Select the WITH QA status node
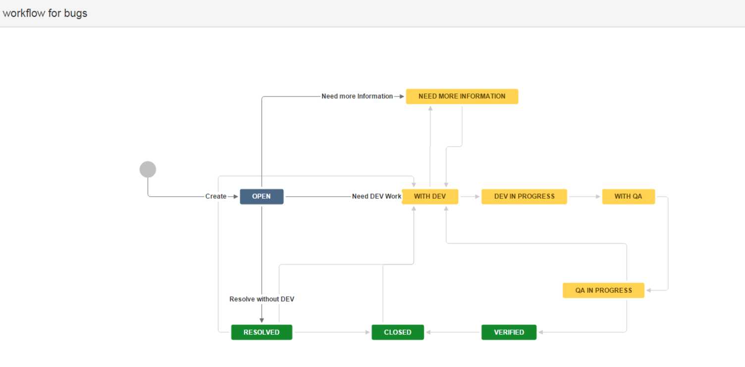745x367 pixels. point(629,196)
